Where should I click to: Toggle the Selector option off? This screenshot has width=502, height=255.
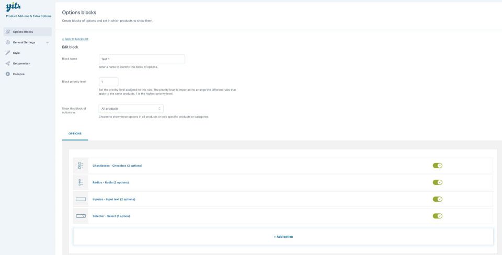point(437,216)
